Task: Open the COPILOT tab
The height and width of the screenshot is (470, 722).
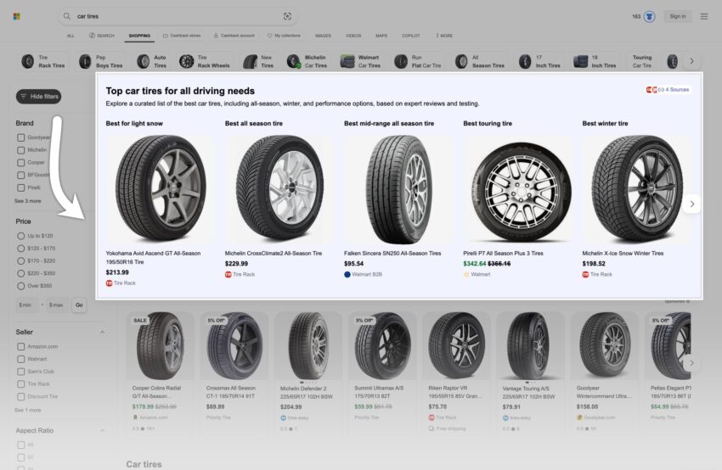Action: coord(411,36)
